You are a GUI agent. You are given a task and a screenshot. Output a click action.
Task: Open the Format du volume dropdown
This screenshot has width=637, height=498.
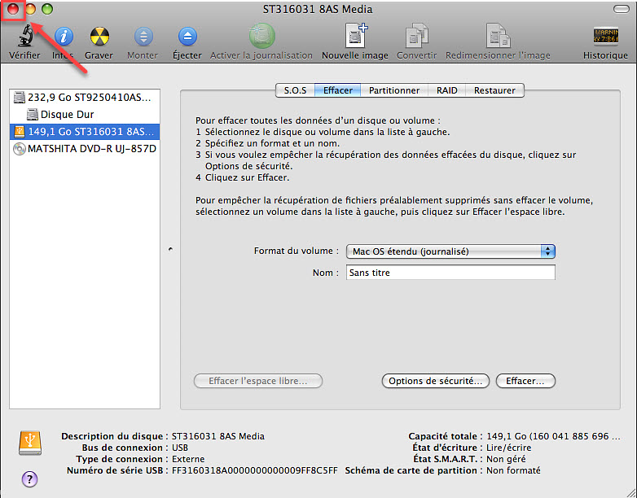(450, 251)
